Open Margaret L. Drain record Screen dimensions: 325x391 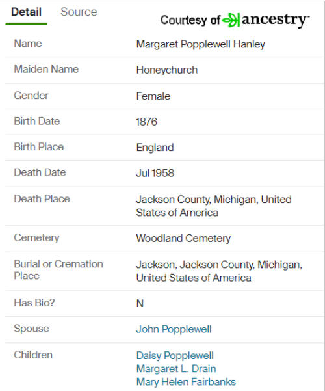tap(176, 369)
